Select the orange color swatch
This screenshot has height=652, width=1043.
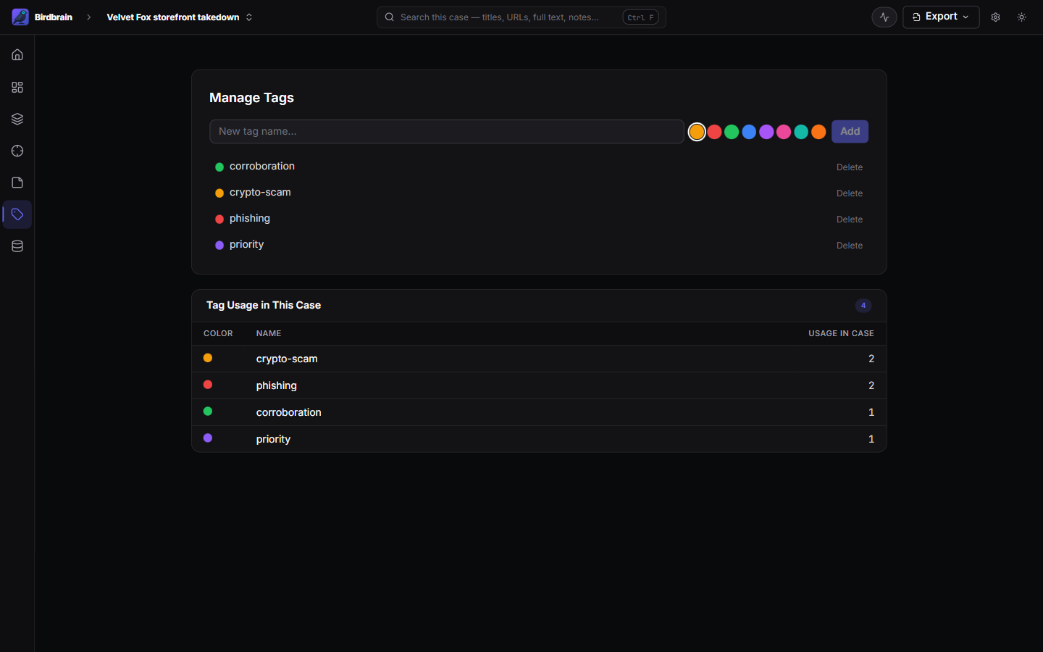(x=818, y=132)
